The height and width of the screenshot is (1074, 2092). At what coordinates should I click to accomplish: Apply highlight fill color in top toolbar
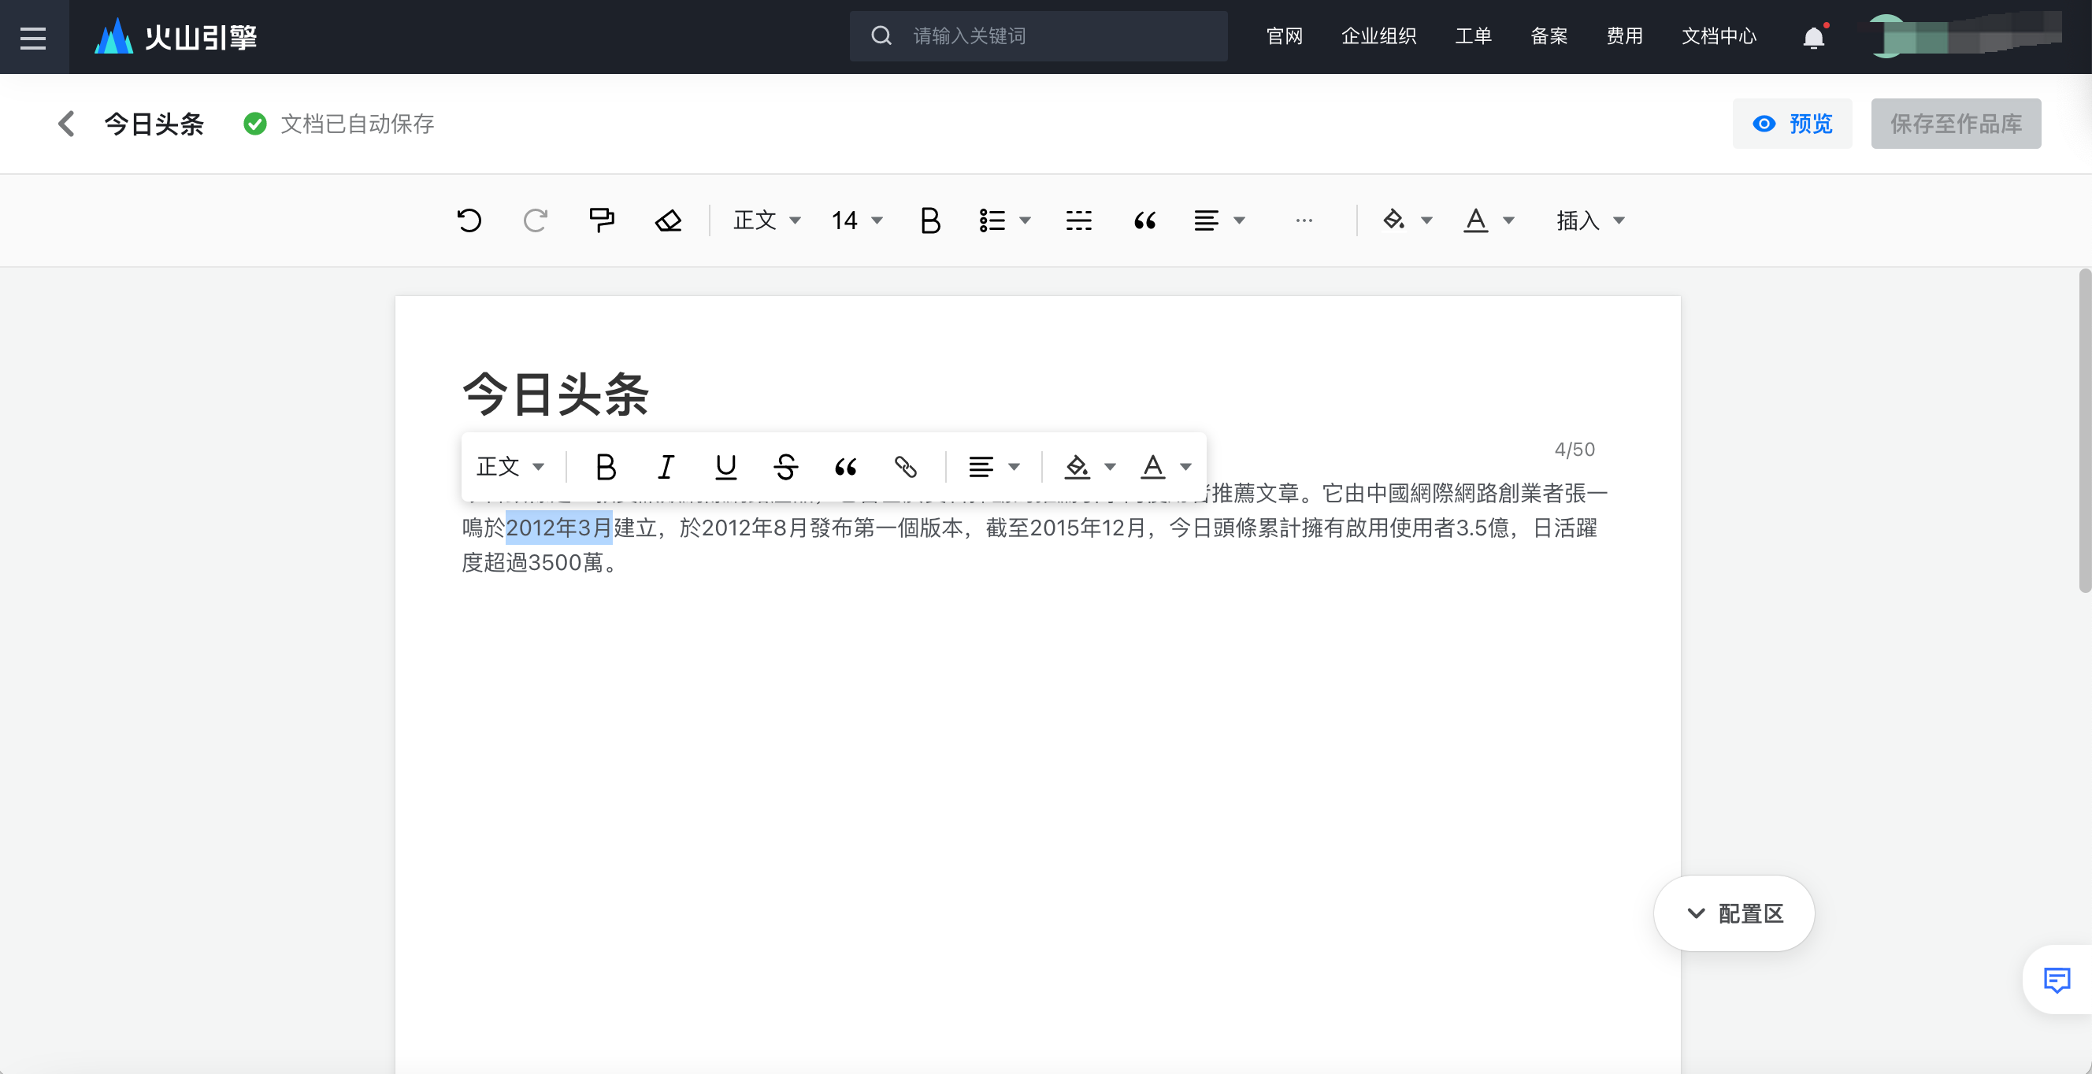click(x=1394, y=220)
